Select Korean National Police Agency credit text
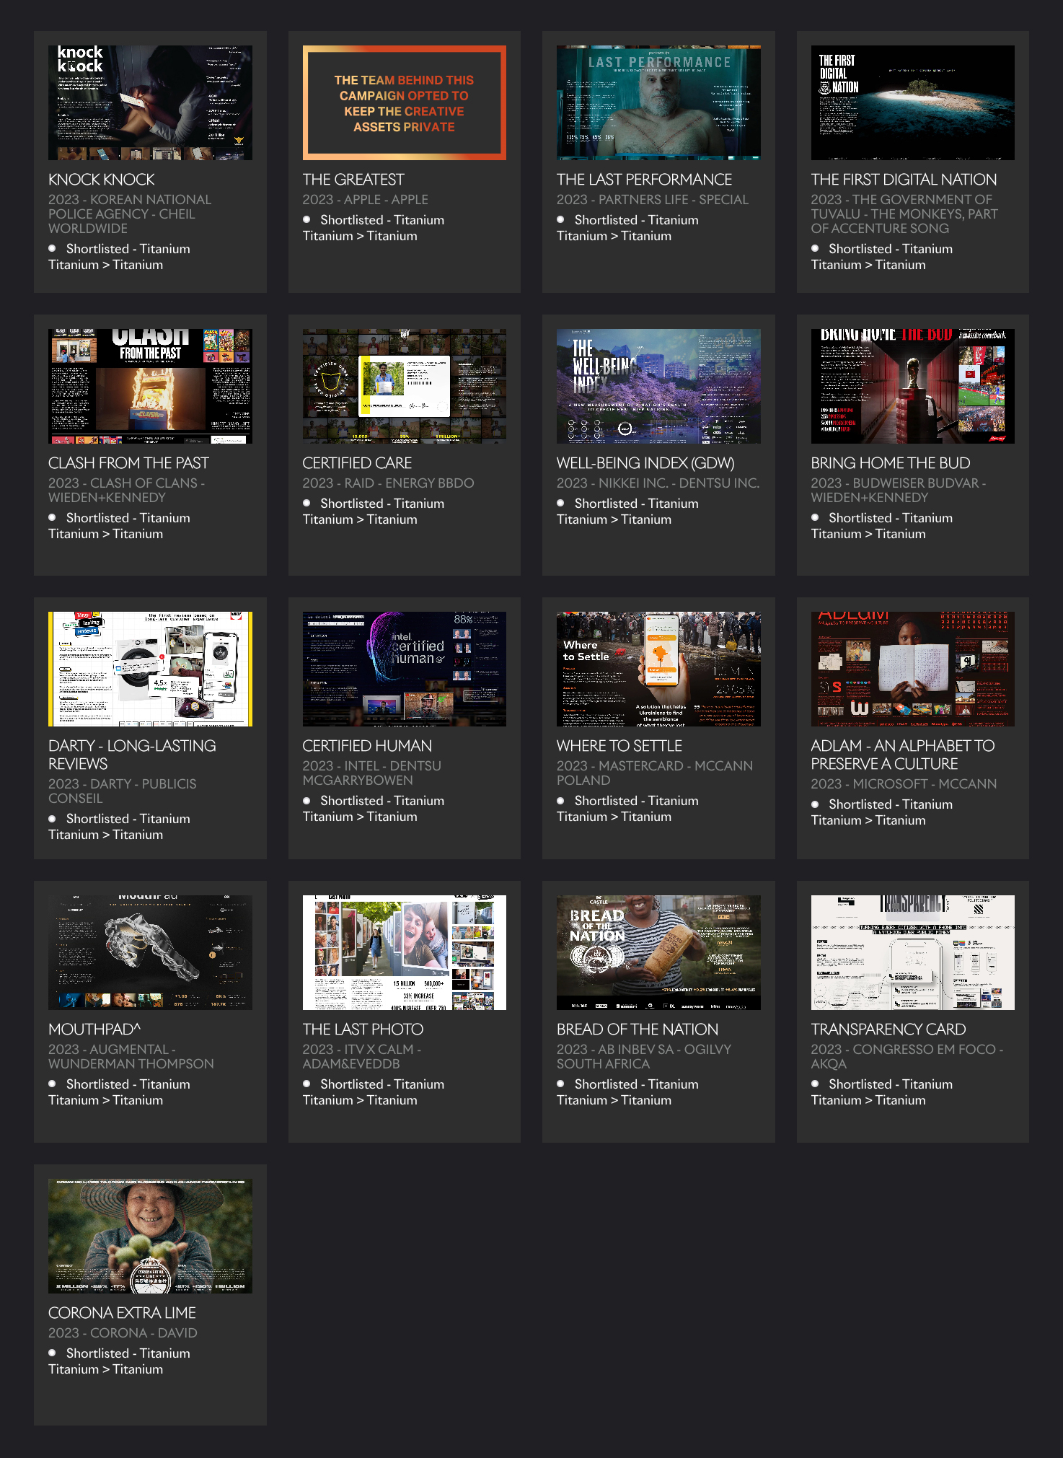The image size is (1063, 1458). point(130,214)
